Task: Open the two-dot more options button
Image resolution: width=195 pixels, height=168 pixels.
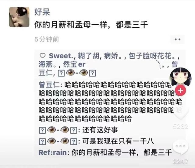Action: 177,39
